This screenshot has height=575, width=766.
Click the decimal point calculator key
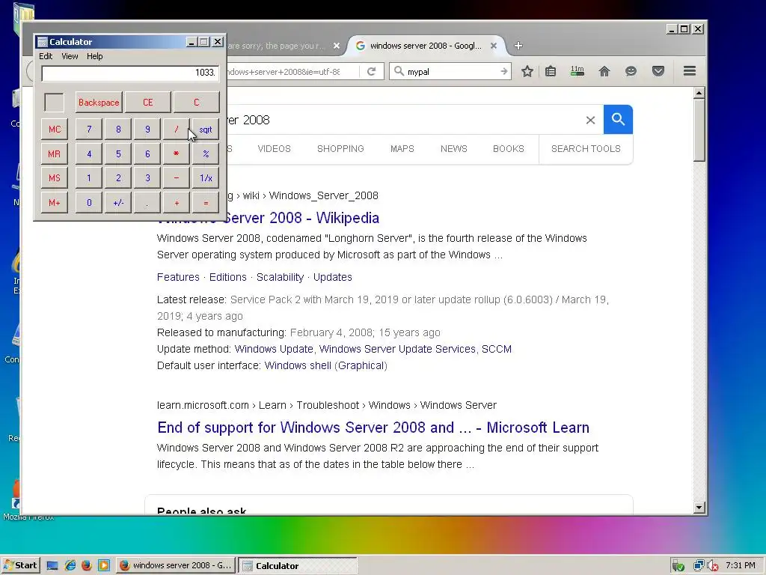pyautogui.click(x=147, y=202)
